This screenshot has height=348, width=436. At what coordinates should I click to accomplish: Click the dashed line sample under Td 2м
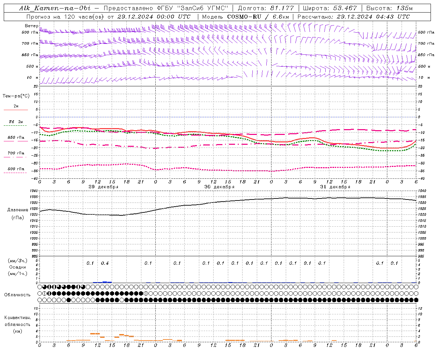coord(15,126)
